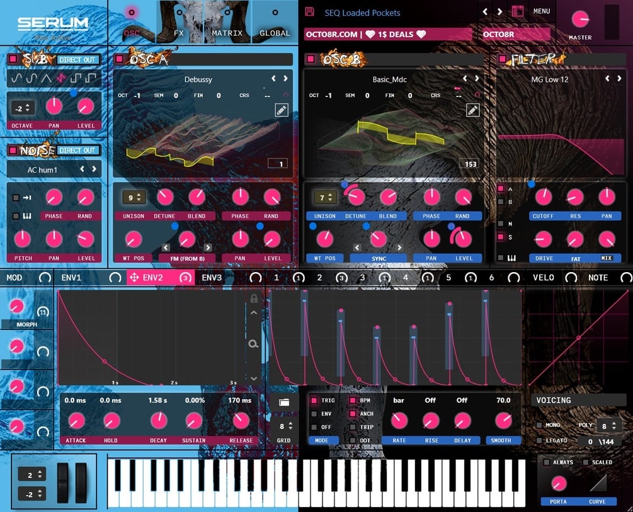Toggle the FILTER enable switch
The image size is (633, 512).
pos(502,59)
